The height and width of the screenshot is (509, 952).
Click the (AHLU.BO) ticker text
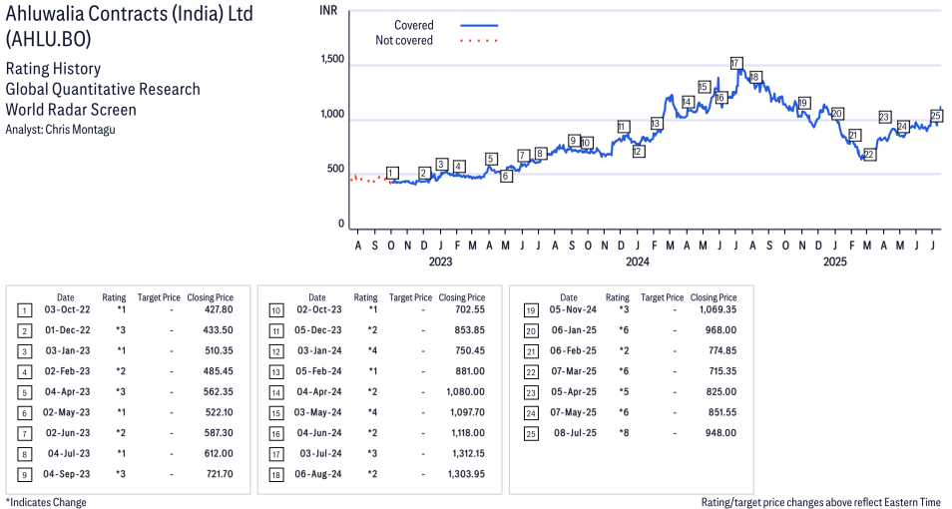[49, 39]
